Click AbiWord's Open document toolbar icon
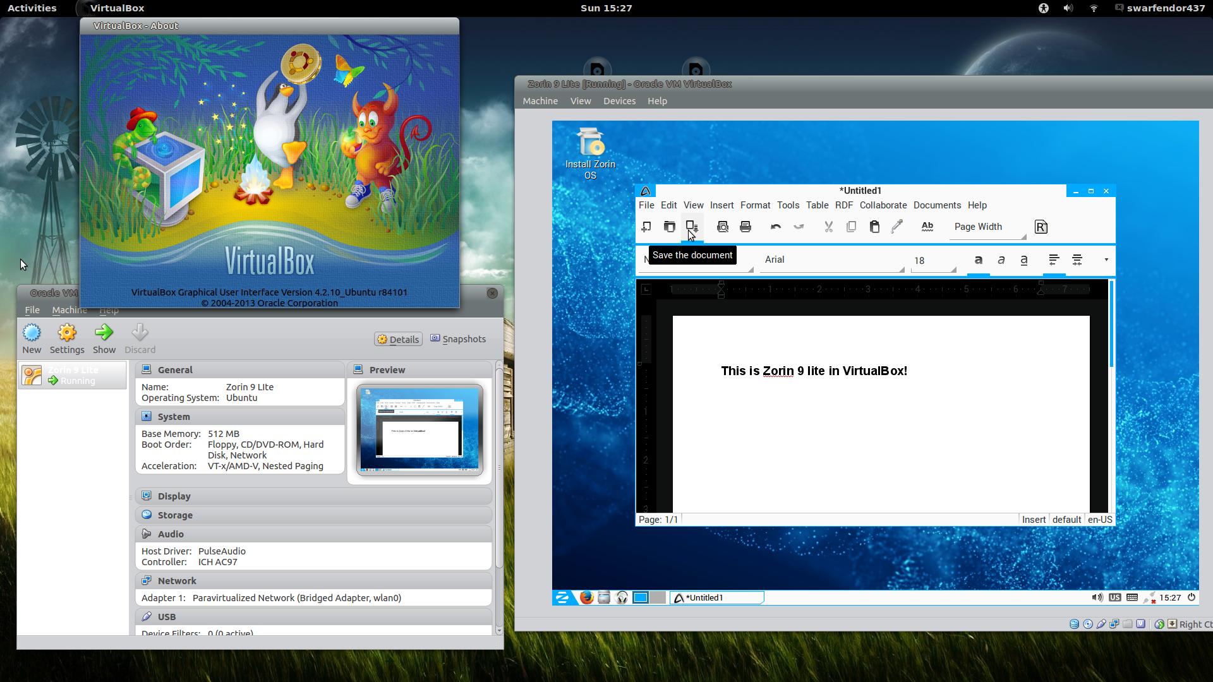This screenshot has width=1213, height=682. [x=669, y=227]
